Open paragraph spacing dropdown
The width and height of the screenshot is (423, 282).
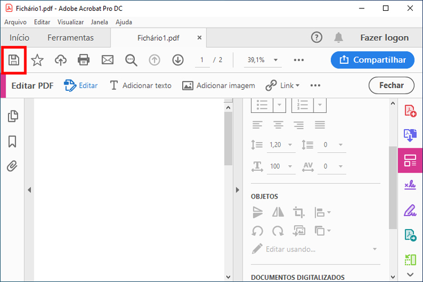coord(341,145)
